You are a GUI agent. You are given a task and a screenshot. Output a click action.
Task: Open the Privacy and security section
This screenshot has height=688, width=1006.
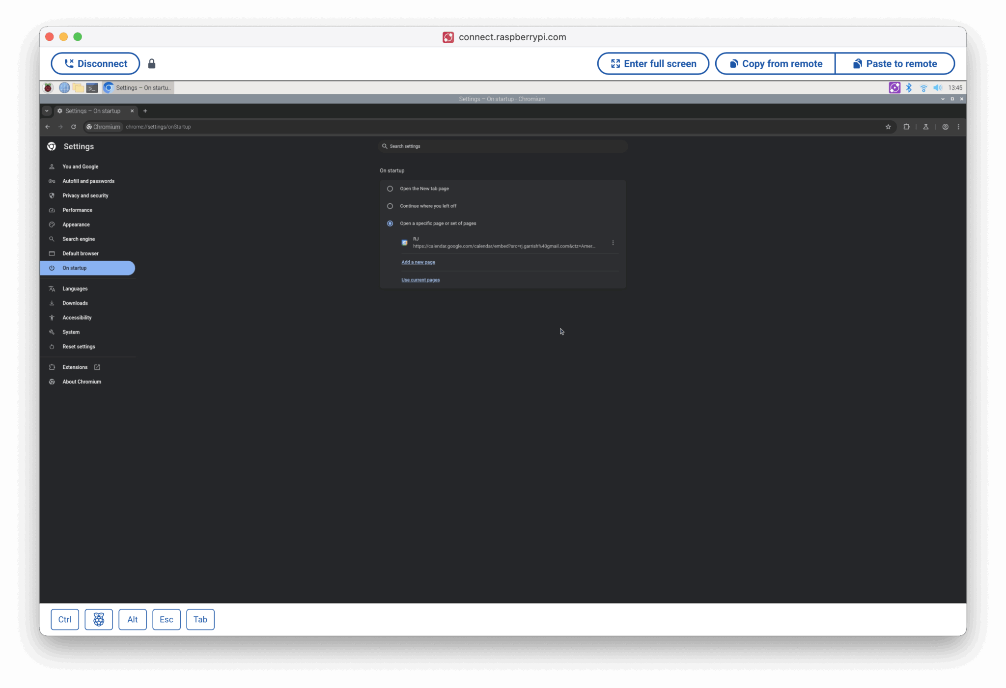click(85, 195)
